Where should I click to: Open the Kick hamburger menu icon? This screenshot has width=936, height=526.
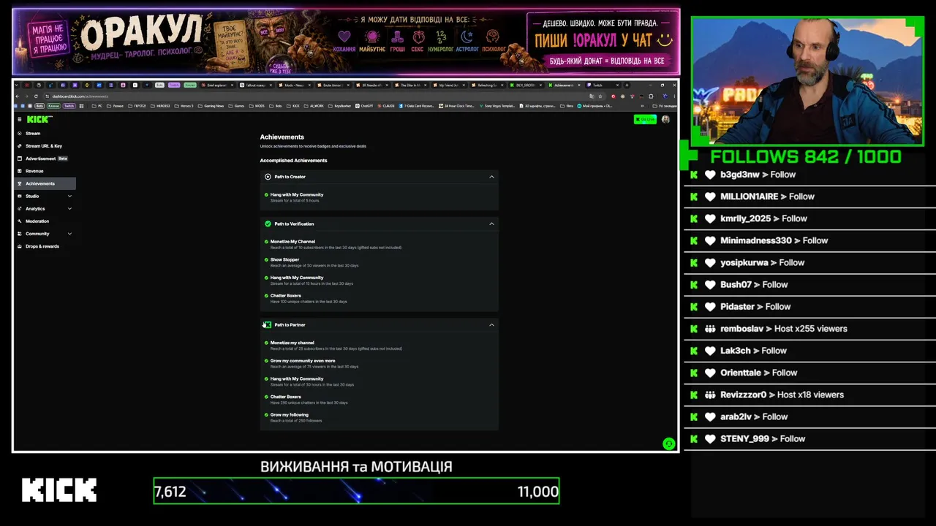[x=19, y=119]
